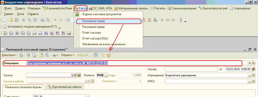258x97 pixels.
Task: Click the document list icon in form toolbar
Action: tap(96, 55)
